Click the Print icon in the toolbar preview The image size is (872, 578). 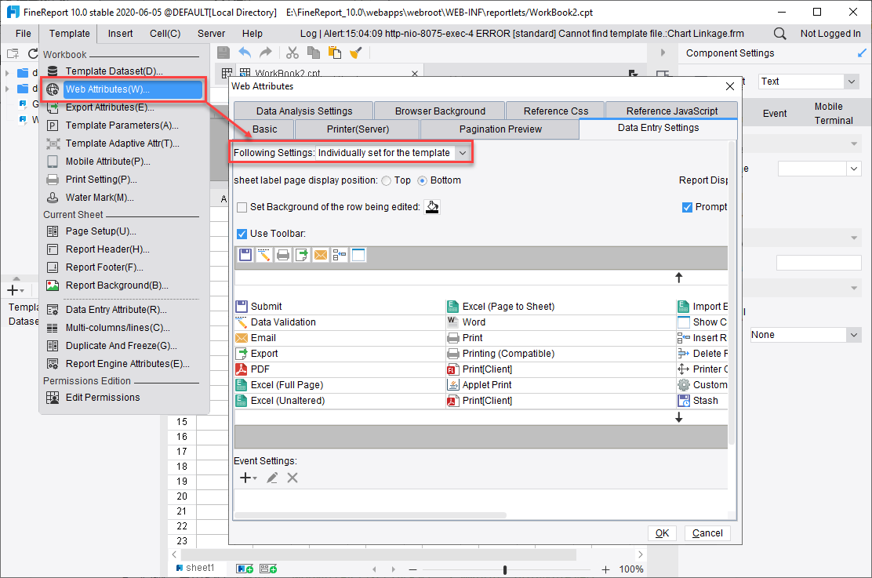pyautogui.click(x=283, y=254)
